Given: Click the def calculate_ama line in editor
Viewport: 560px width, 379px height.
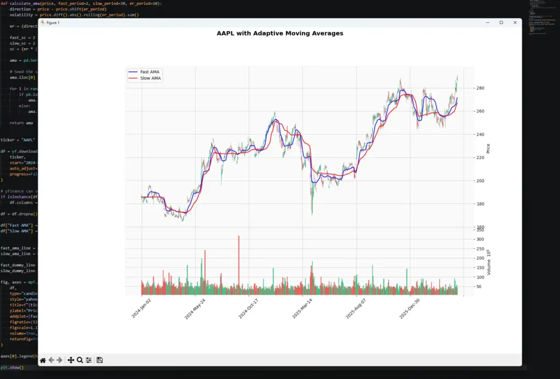Looking at the screenshot, I should pos(81,3).
